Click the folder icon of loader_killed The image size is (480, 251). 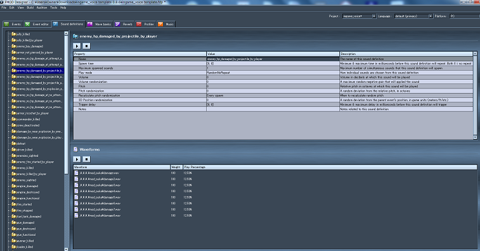pos(13,247)
